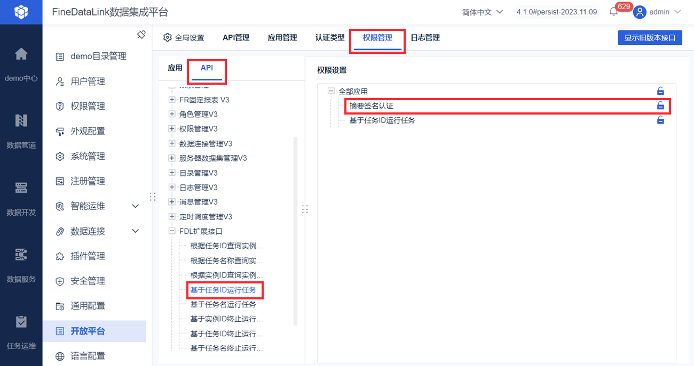Click 注册管理 icon
This screenshot has width=694, height=366.
click(60, 181)
